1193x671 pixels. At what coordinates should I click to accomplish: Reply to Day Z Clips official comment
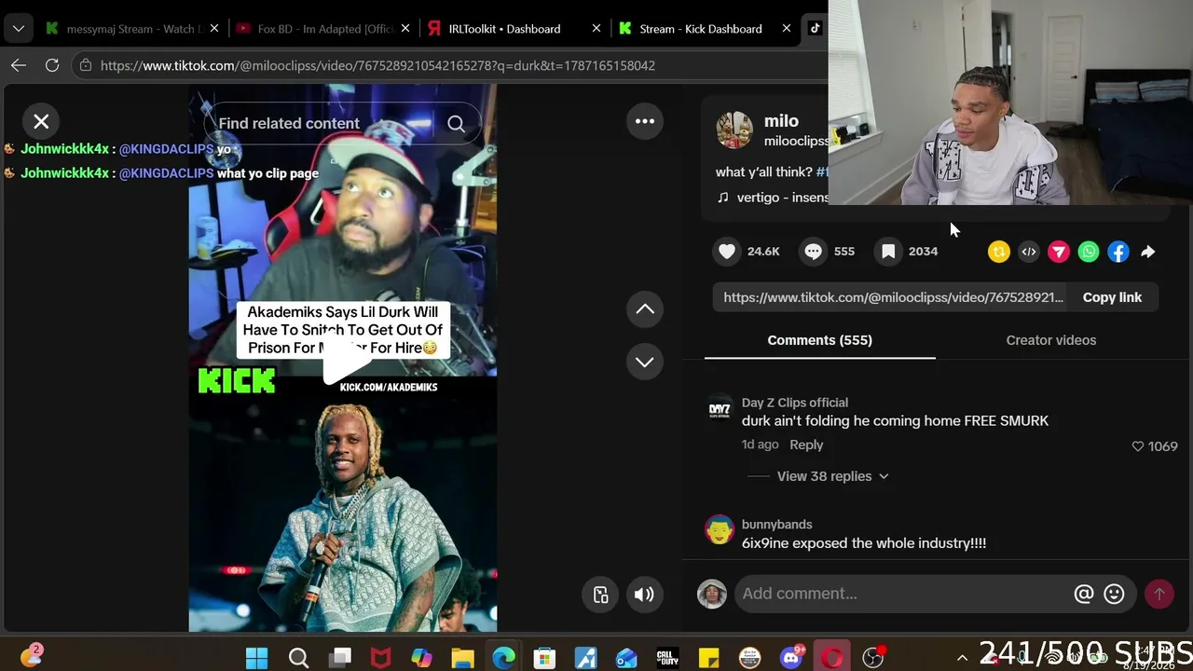[x=806, y=445]
